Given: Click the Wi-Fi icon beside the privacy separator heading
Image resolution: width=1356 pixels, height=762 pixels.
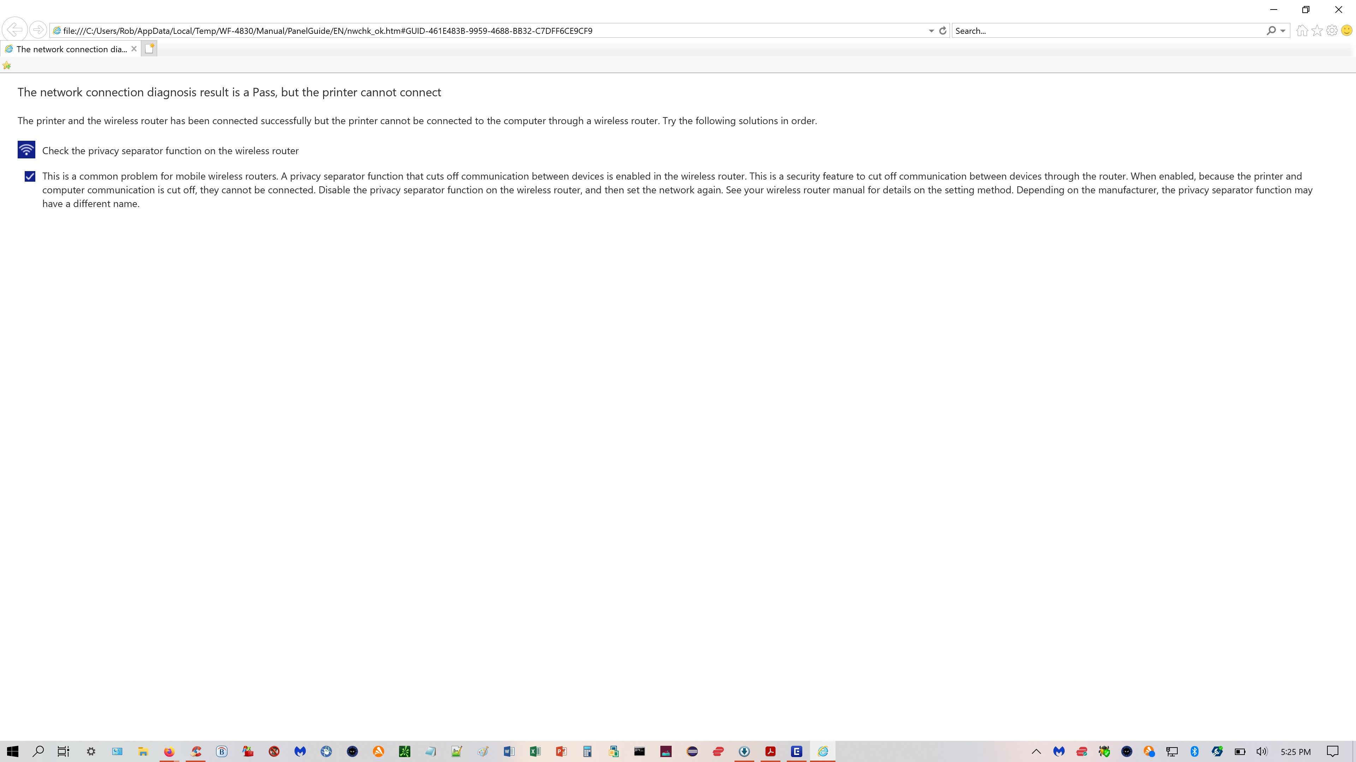Looking at the screenshot, I should point(26,149).
